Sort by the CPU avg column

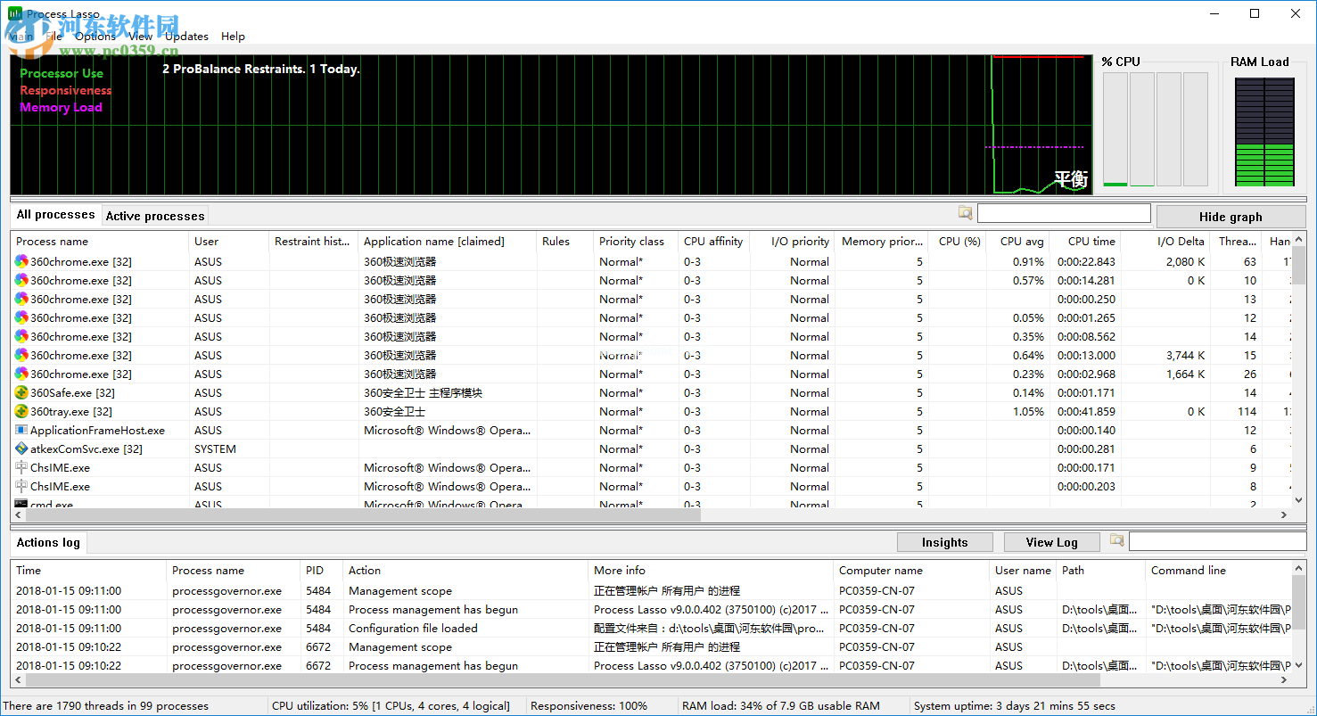point(1017,242)
